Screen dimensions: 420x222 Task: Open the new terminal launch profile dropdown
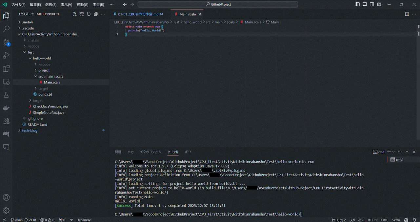(x=393, y=152)
